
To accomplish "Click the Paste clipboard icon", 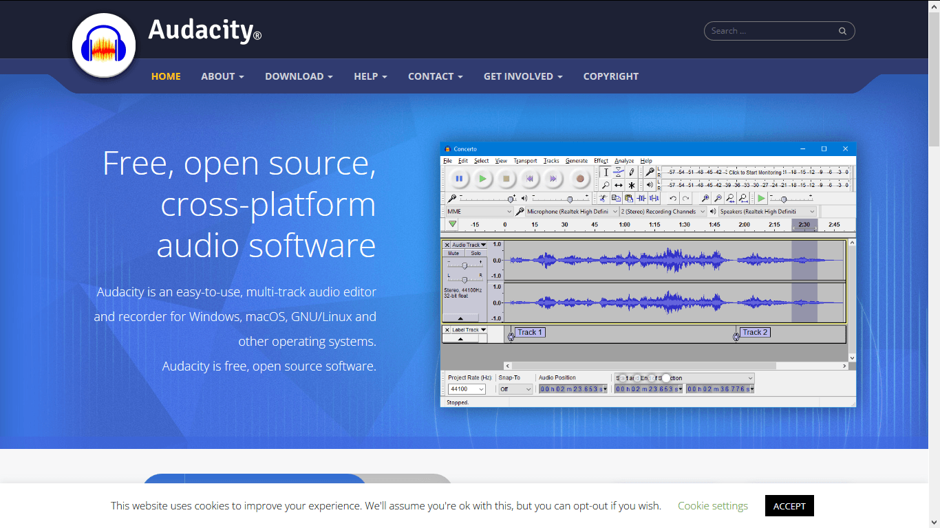I will (629, 198).
